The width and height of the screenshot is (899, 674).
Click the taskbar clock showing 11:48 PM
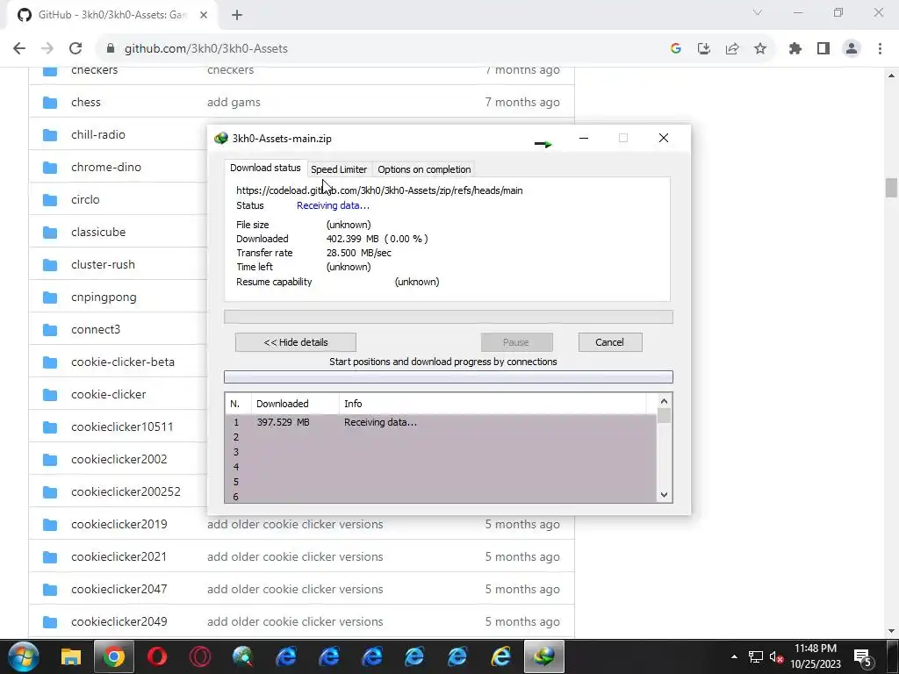[x=816, y=656]
